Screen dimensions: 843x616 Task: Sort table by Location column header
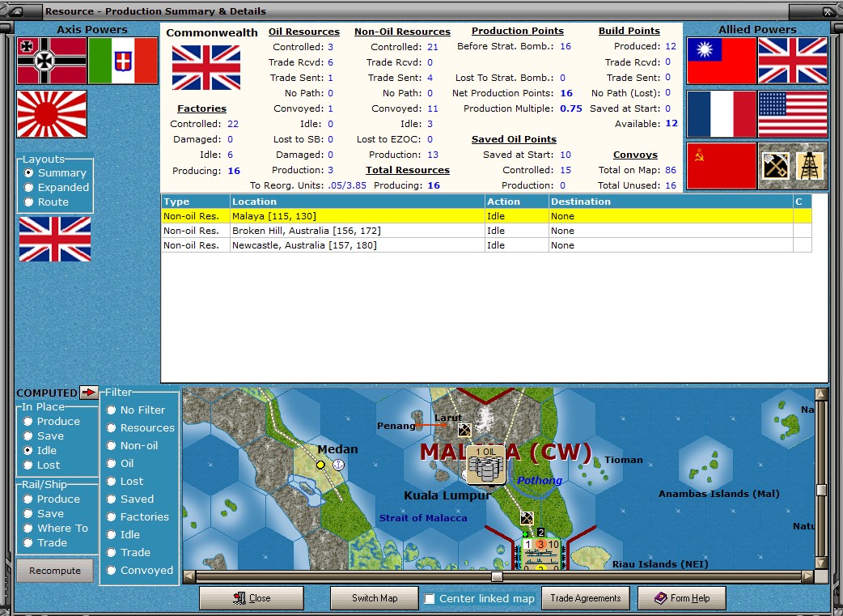[357, 202]
